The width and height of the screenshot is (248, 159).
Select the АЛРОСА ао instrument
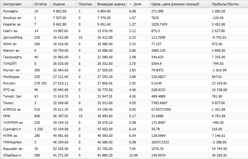pos(12,109)
